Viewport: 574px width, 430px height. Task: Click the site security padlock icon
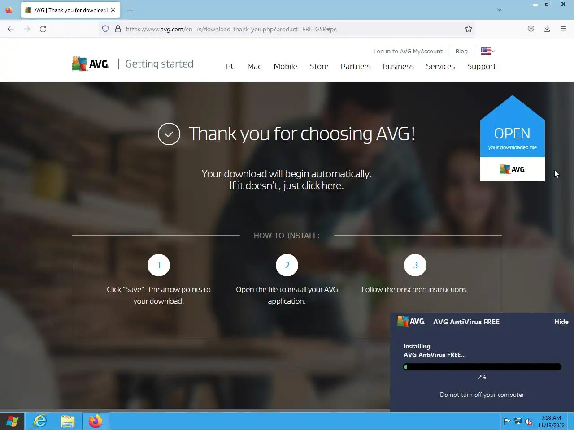pos(118,29)
